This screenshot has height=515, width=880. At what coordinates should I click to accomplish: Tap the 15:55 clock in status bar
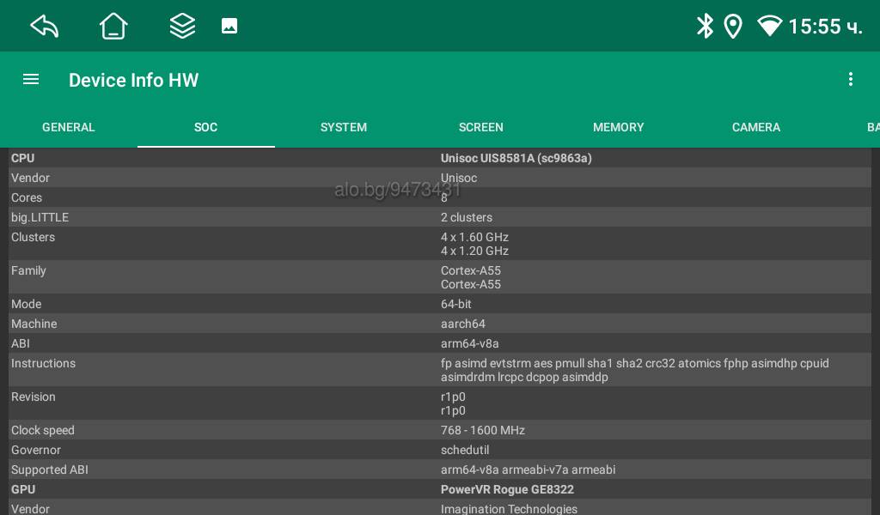826,27
